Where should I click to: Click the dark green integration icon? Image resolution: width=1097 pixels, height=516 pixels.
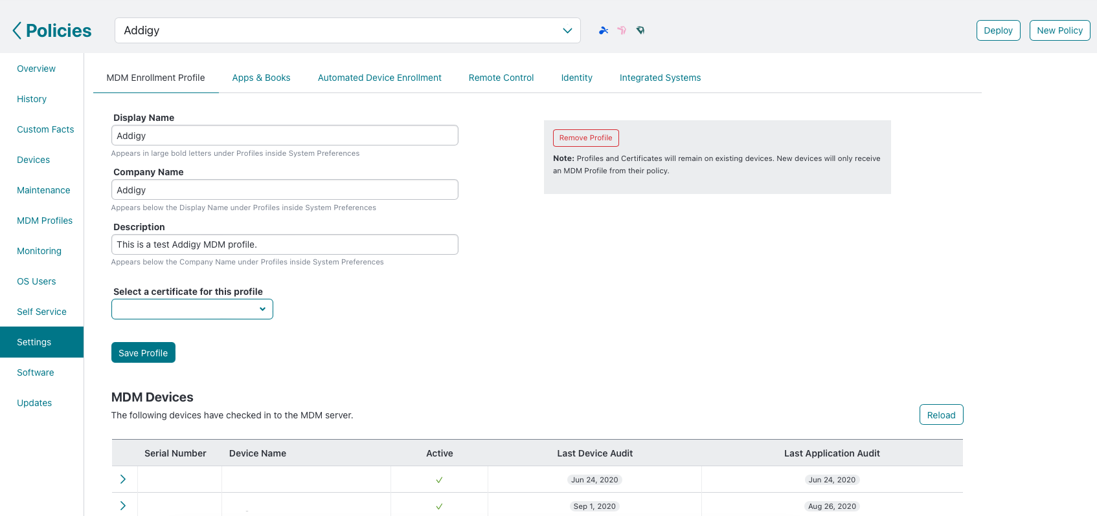(x=640, y=30)
